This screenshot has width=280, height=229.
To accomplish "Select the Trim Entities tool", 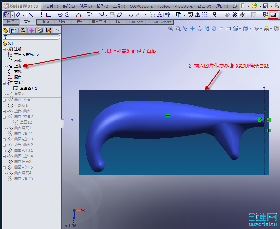I will point(168,15).
